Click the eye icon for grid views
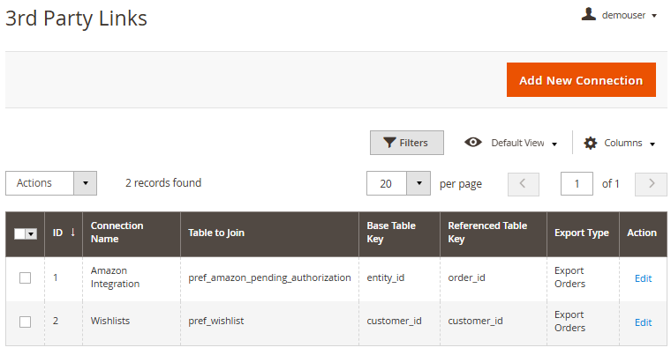This screenshot has width=671, height=355. 473,142
